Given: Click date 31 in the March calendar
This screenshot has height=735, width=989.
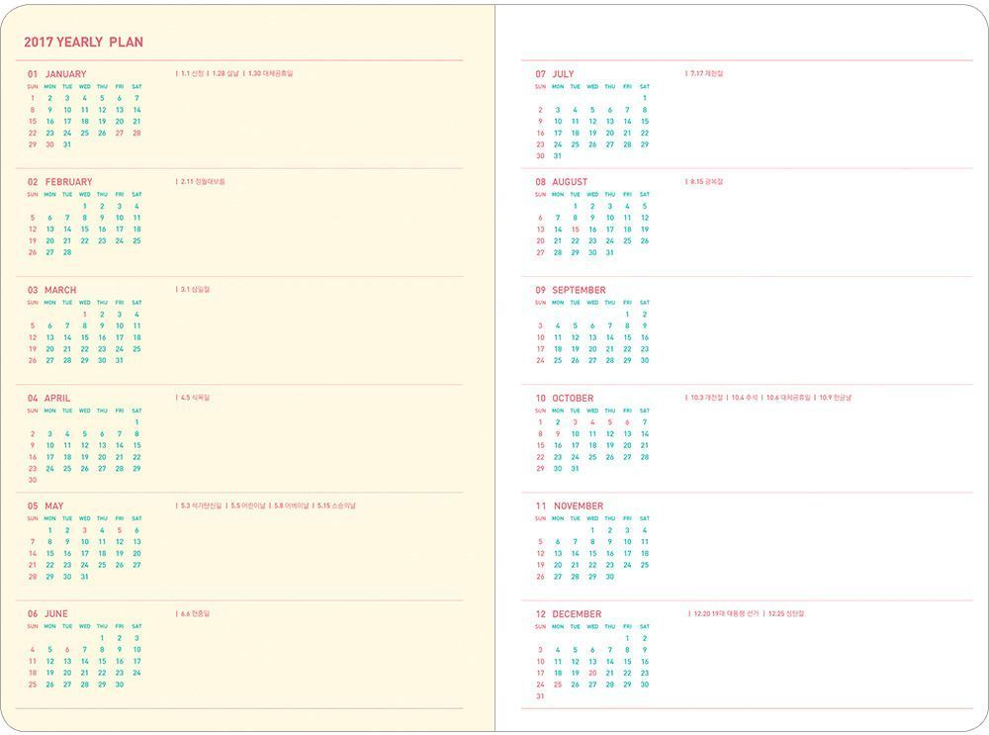Looking at the screenshot, I should coord(120,361).
